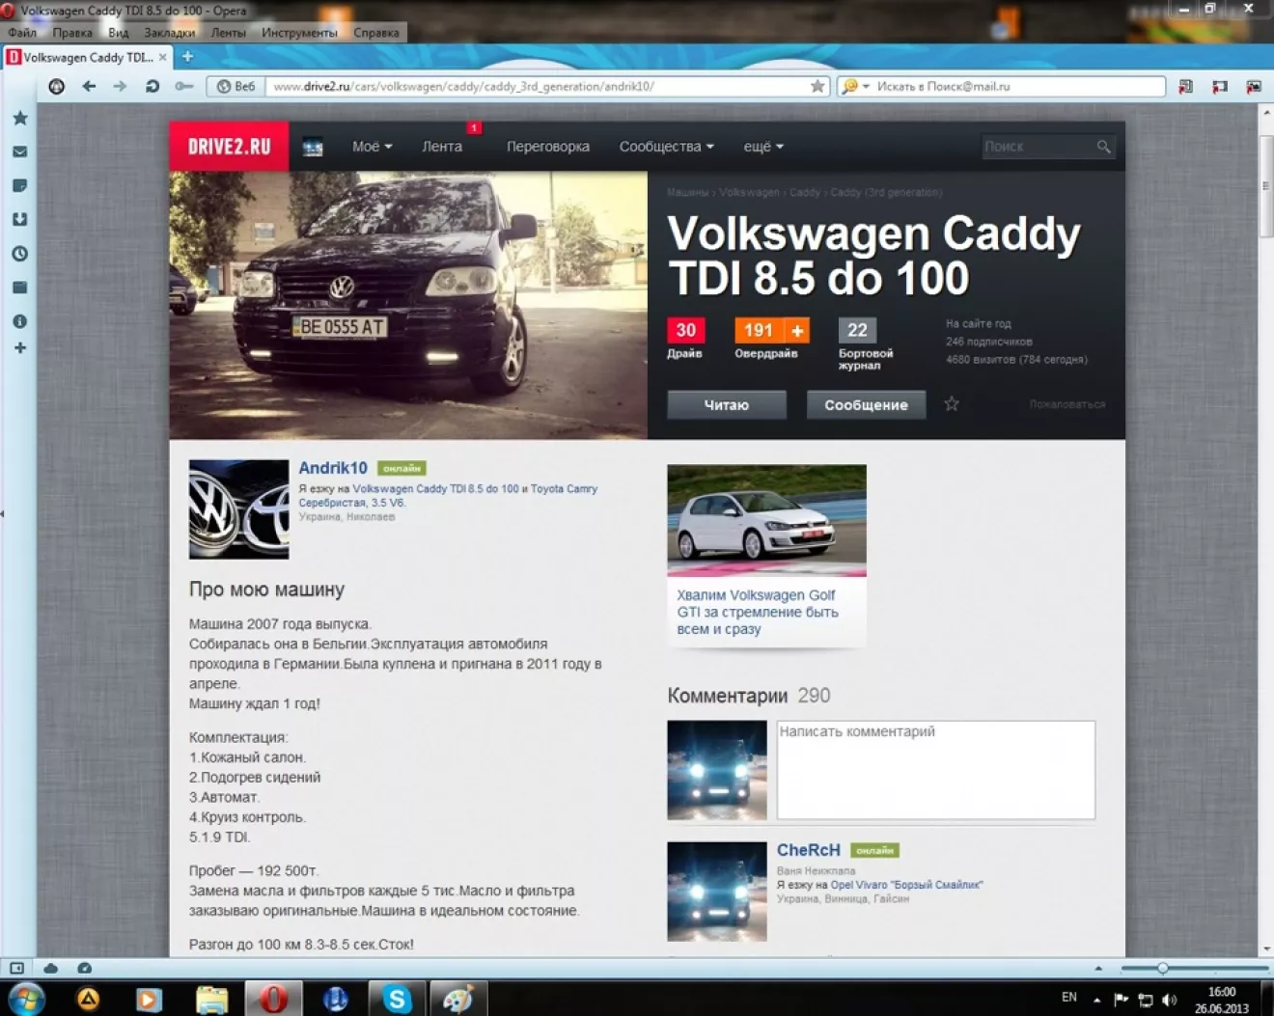Click Opera Turbo icon in status bar
1274x1016 pixels.
pos(85,968)
